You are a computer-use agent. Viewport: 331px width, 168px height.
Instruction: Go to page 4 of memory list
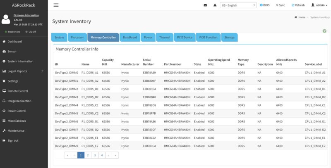[x=102, y=155]
